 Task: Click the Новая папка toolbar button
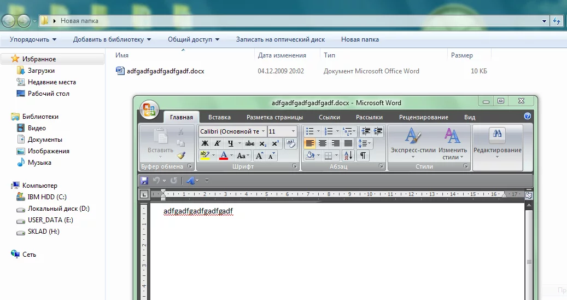pos(360,39)
